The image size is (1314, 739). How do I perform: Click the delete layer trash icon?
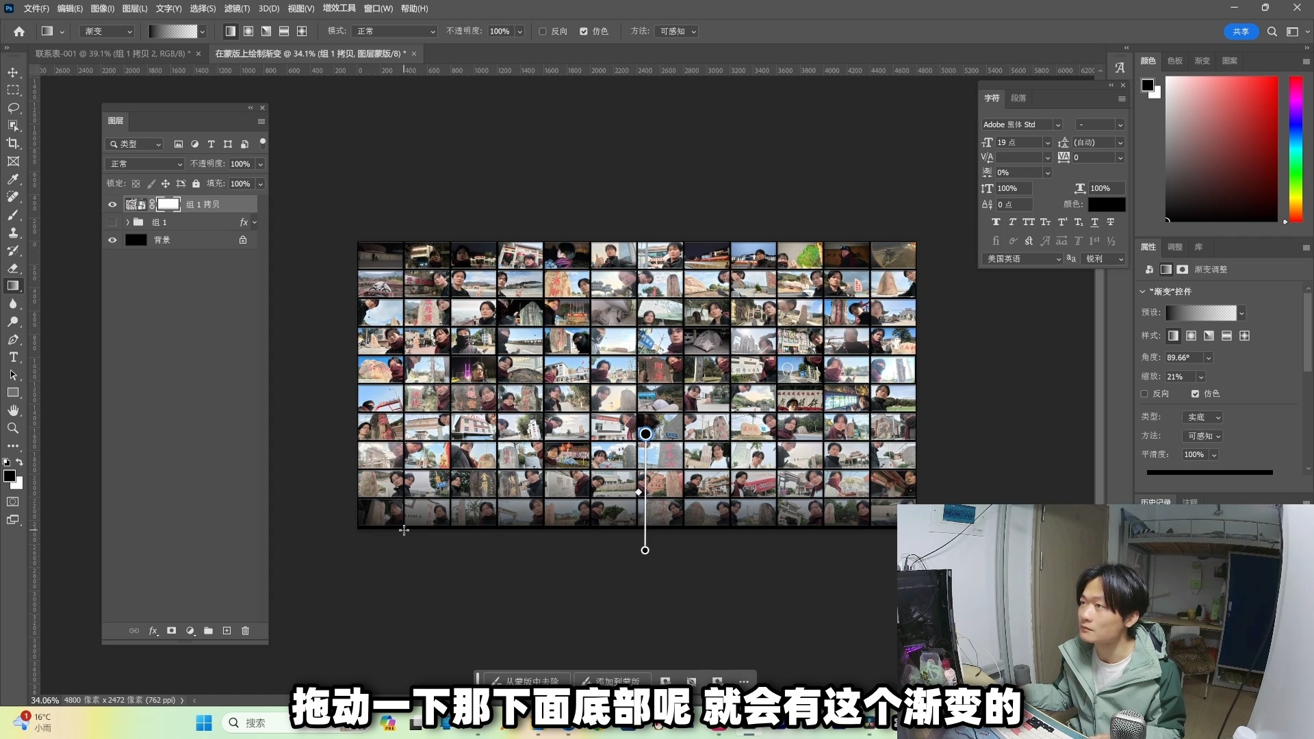pyautogui.click(x=246, y=631)
